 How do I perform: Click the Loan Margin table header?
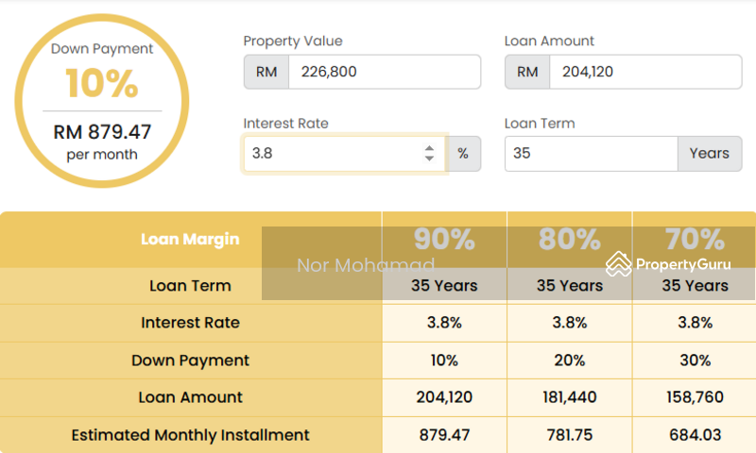(x=190, y=240)
